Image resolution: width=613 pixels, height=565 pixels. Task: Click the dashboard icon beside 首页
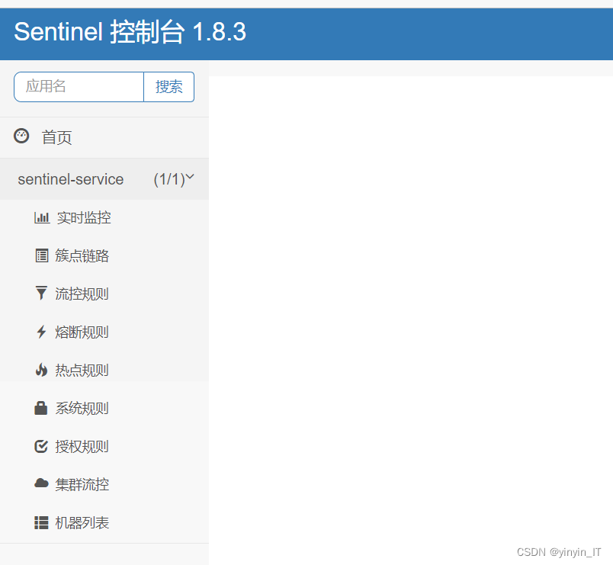coord(21,136)
